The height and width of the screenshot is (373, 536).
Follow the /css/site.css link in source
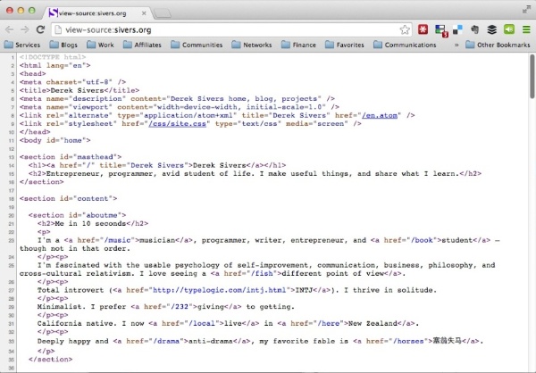click(178, 124)
